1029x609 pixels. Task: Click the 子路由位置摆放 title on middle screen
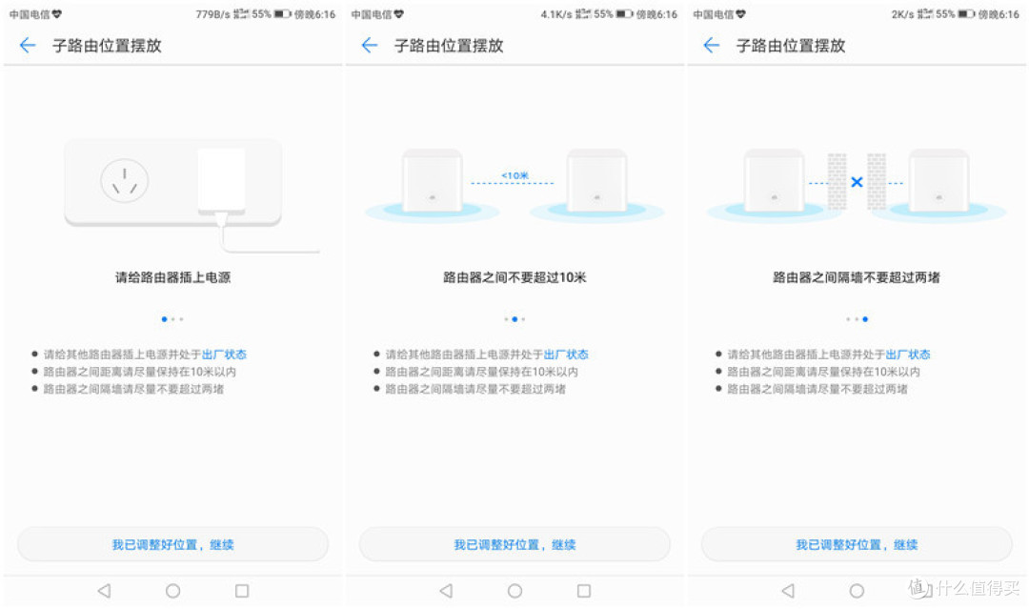[449, 46]
